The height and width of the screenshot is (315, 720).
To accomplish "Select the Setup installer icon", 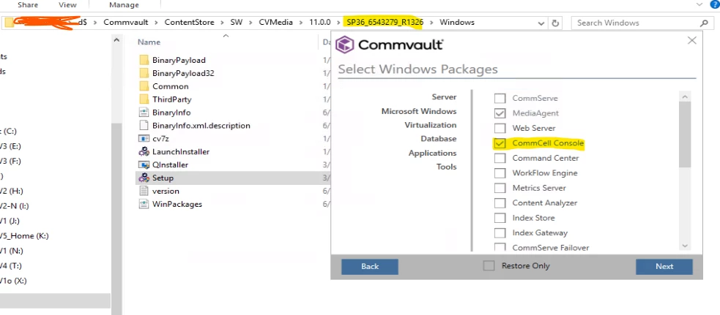I will click(144, 178).
